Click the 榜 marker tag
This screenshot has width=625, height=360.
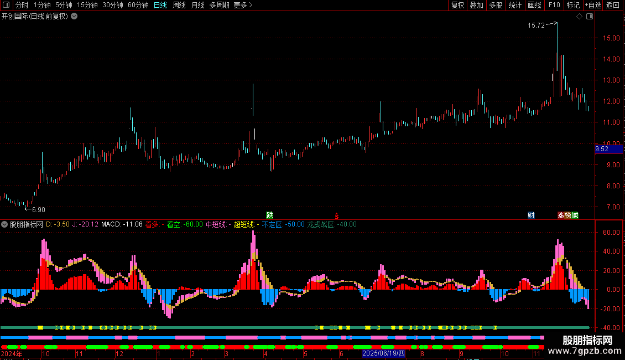(x=568, y=215)
